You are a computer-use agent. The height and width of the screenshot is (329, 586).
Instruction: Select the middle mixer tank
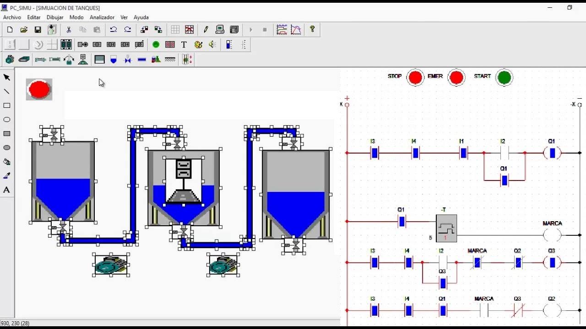(184, 188)
